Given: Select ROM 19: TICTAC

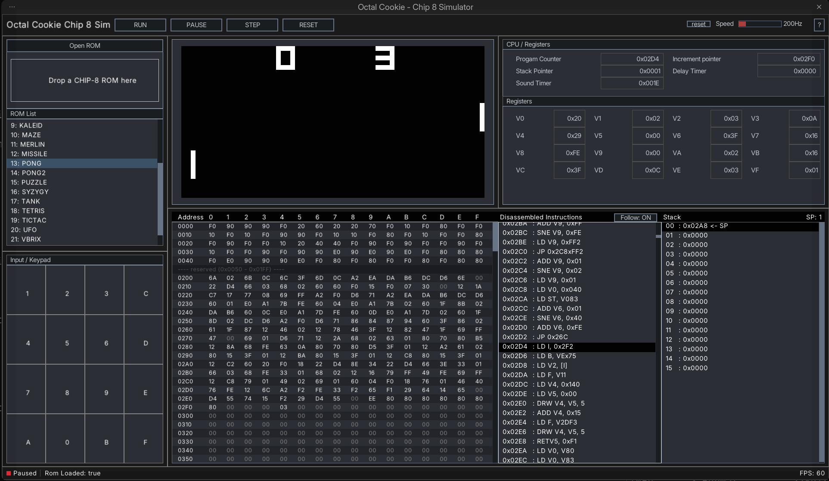Looking at the screenshot, I should pyautogui.click(x=82, y=220).
